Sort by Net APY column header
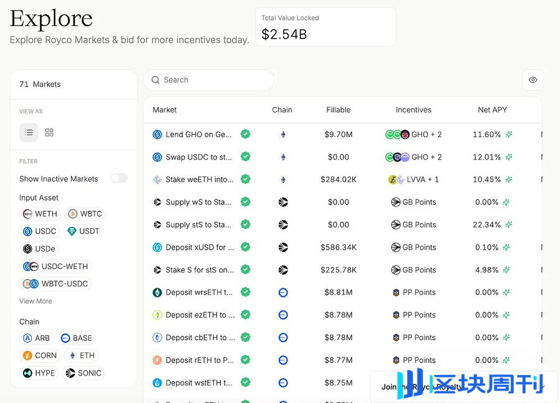Viewport: 560px width, 403px height. tap(493, 110)
